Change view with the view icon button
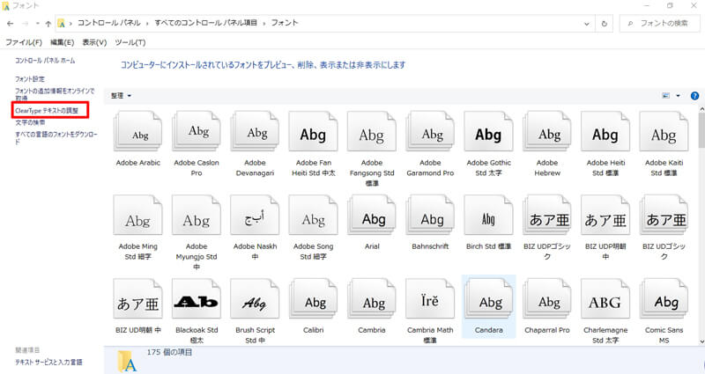705x374 pixels. tap(666, 96)
